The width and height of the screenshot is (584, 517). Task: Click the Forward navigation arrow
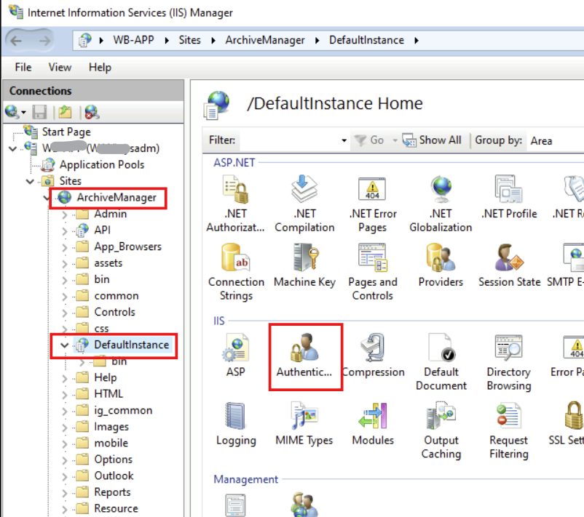click(44, 41)
